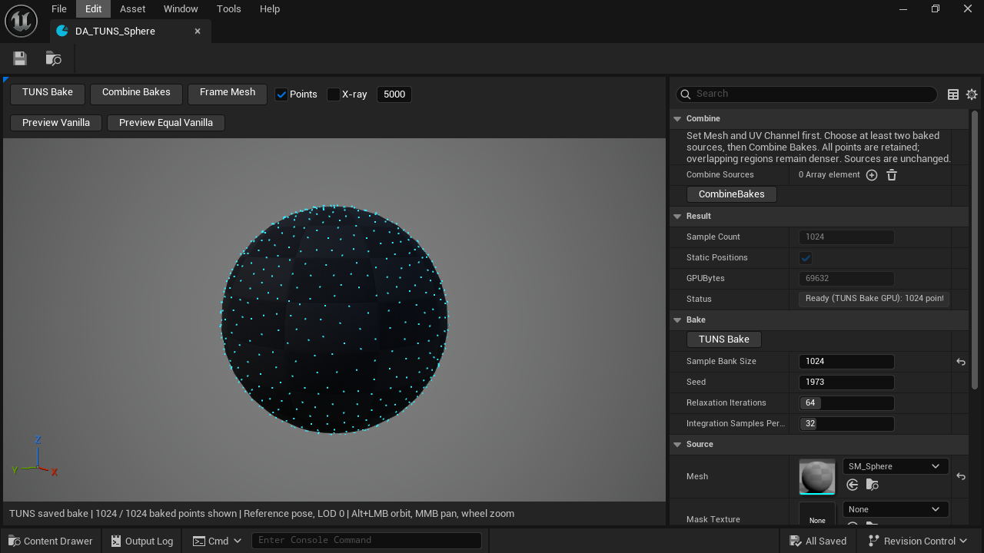Open the Cmd console type dropdown
The image size is (984, 553).
pos(218,541)
